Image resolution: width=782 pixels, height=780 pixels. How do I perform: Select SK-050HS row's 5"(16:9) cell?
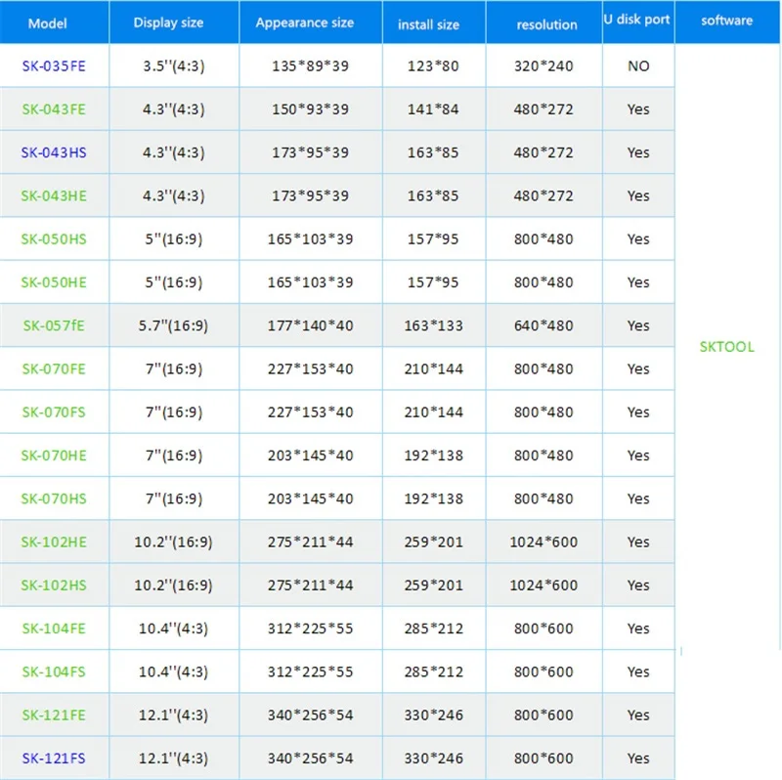pos(174,239)
